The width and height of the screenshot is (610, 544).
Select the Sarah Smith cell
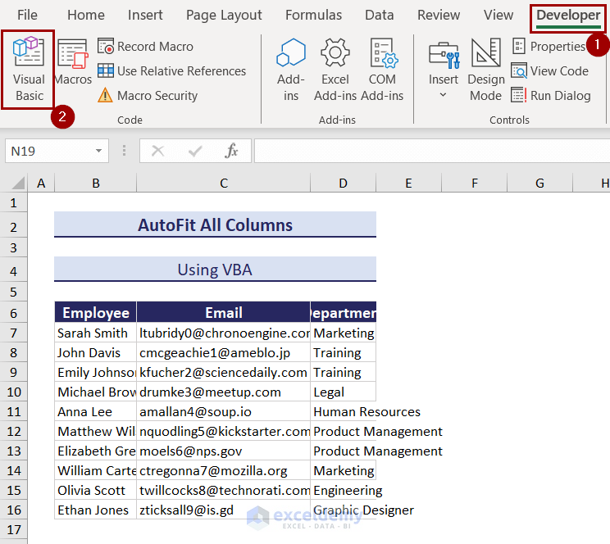(x=96, y=333)
